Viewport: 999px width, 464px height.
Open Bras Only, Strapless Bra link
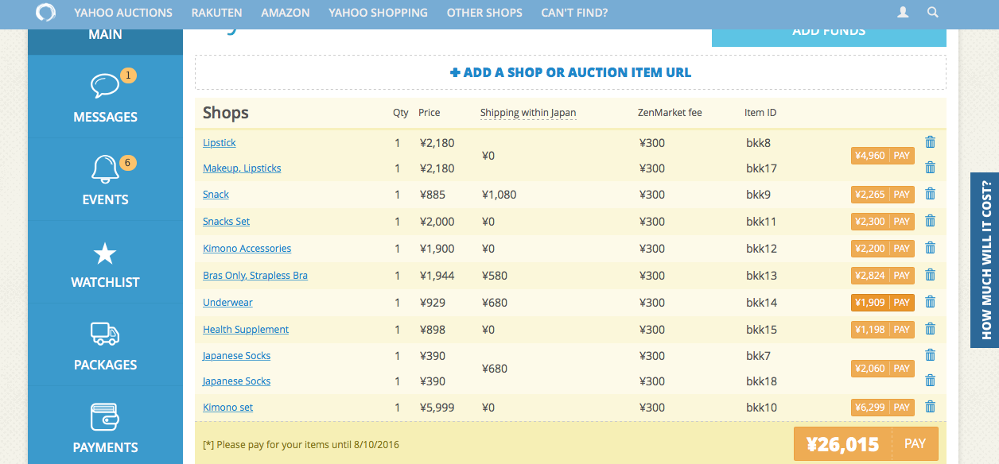click(x=255, y=276)
